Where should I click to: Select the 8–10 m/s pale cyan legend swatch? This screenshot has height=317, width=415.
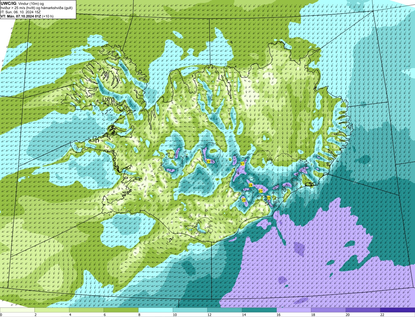pyautogui.click(x=156, y=310)
